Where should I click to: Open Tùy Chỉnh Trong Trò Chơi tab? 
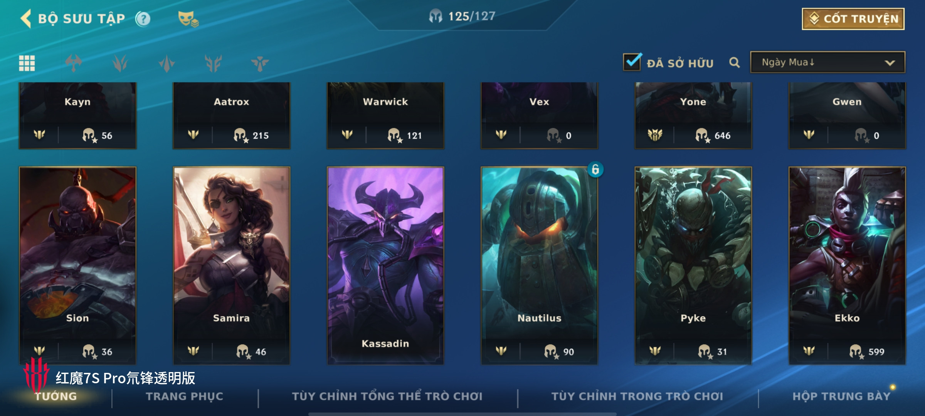637,396
